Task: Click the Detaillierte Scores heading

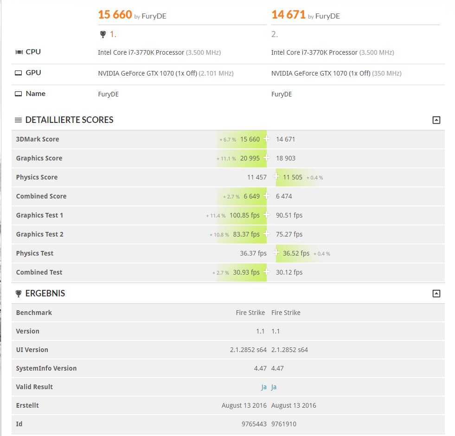Action: [69, 120]
